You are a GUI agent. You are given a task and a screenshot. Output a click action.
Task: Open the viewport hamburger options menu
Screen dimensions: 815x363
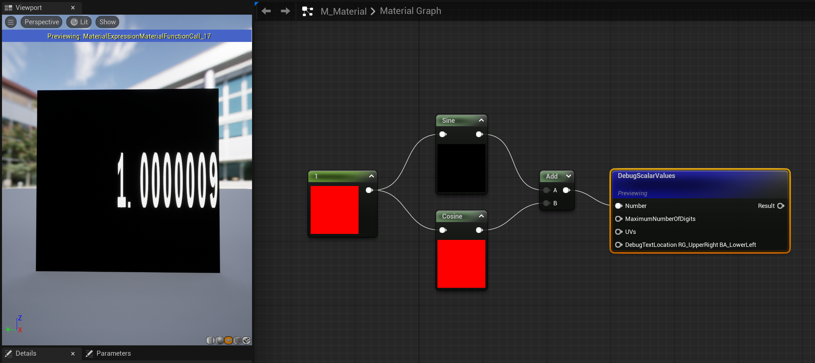[x=11, y=22]
